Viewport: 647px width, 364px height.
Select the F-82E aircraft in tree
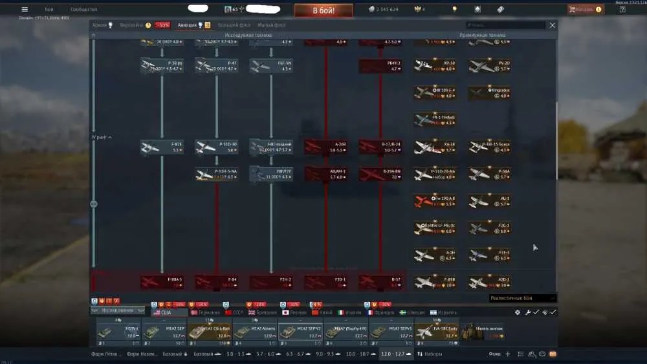(162, 147)
